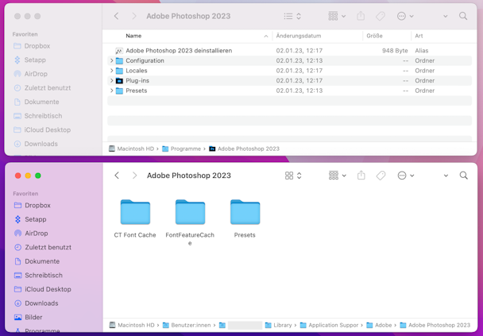This screenshot has width=483, height=336.
Task: Click Programme in top window path bar
Action: click(181, 149)
